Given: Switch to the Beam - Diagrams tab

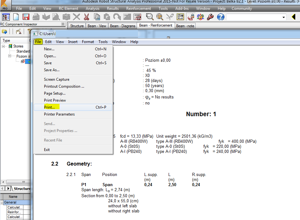Looking at the screenshot, I should click(122, 26).
